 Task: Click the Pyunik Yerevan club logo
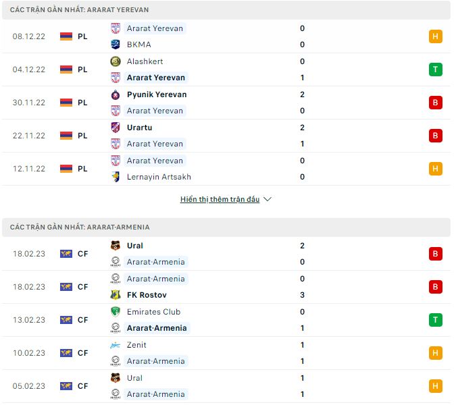pyautogui.click(x=116, y=94)
